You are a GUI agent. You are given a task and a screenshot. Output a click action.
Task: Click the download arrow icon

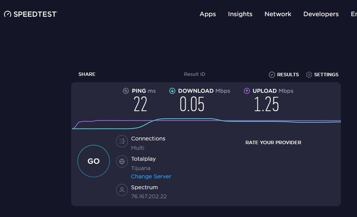point(172,91)
